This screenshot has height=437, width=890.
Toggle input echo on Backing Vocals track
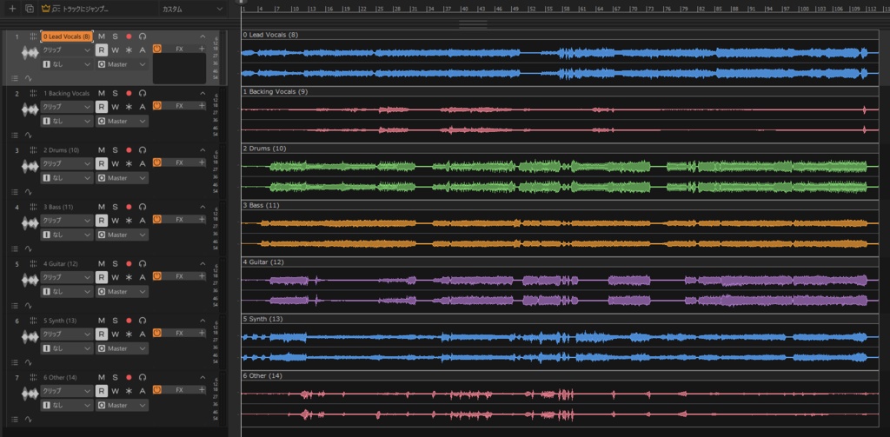coord(143,93)
